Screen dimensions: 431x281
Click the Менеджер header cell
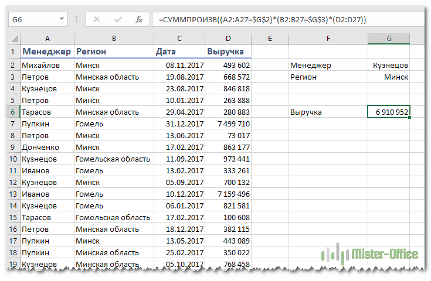(46, 52)
